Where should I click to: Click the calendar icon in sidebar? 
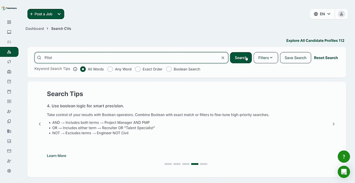tap(9, 92)
